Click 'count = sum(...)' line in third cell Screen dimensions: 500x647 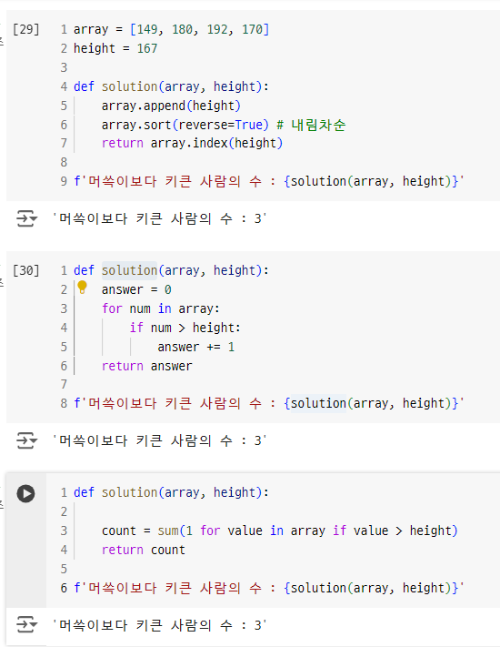point(279,531)
